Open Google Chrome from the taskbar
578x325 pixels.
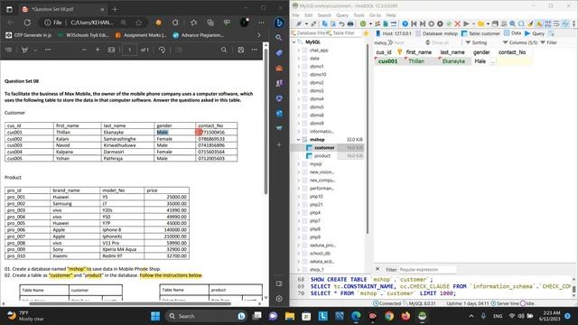pos(389,316)
